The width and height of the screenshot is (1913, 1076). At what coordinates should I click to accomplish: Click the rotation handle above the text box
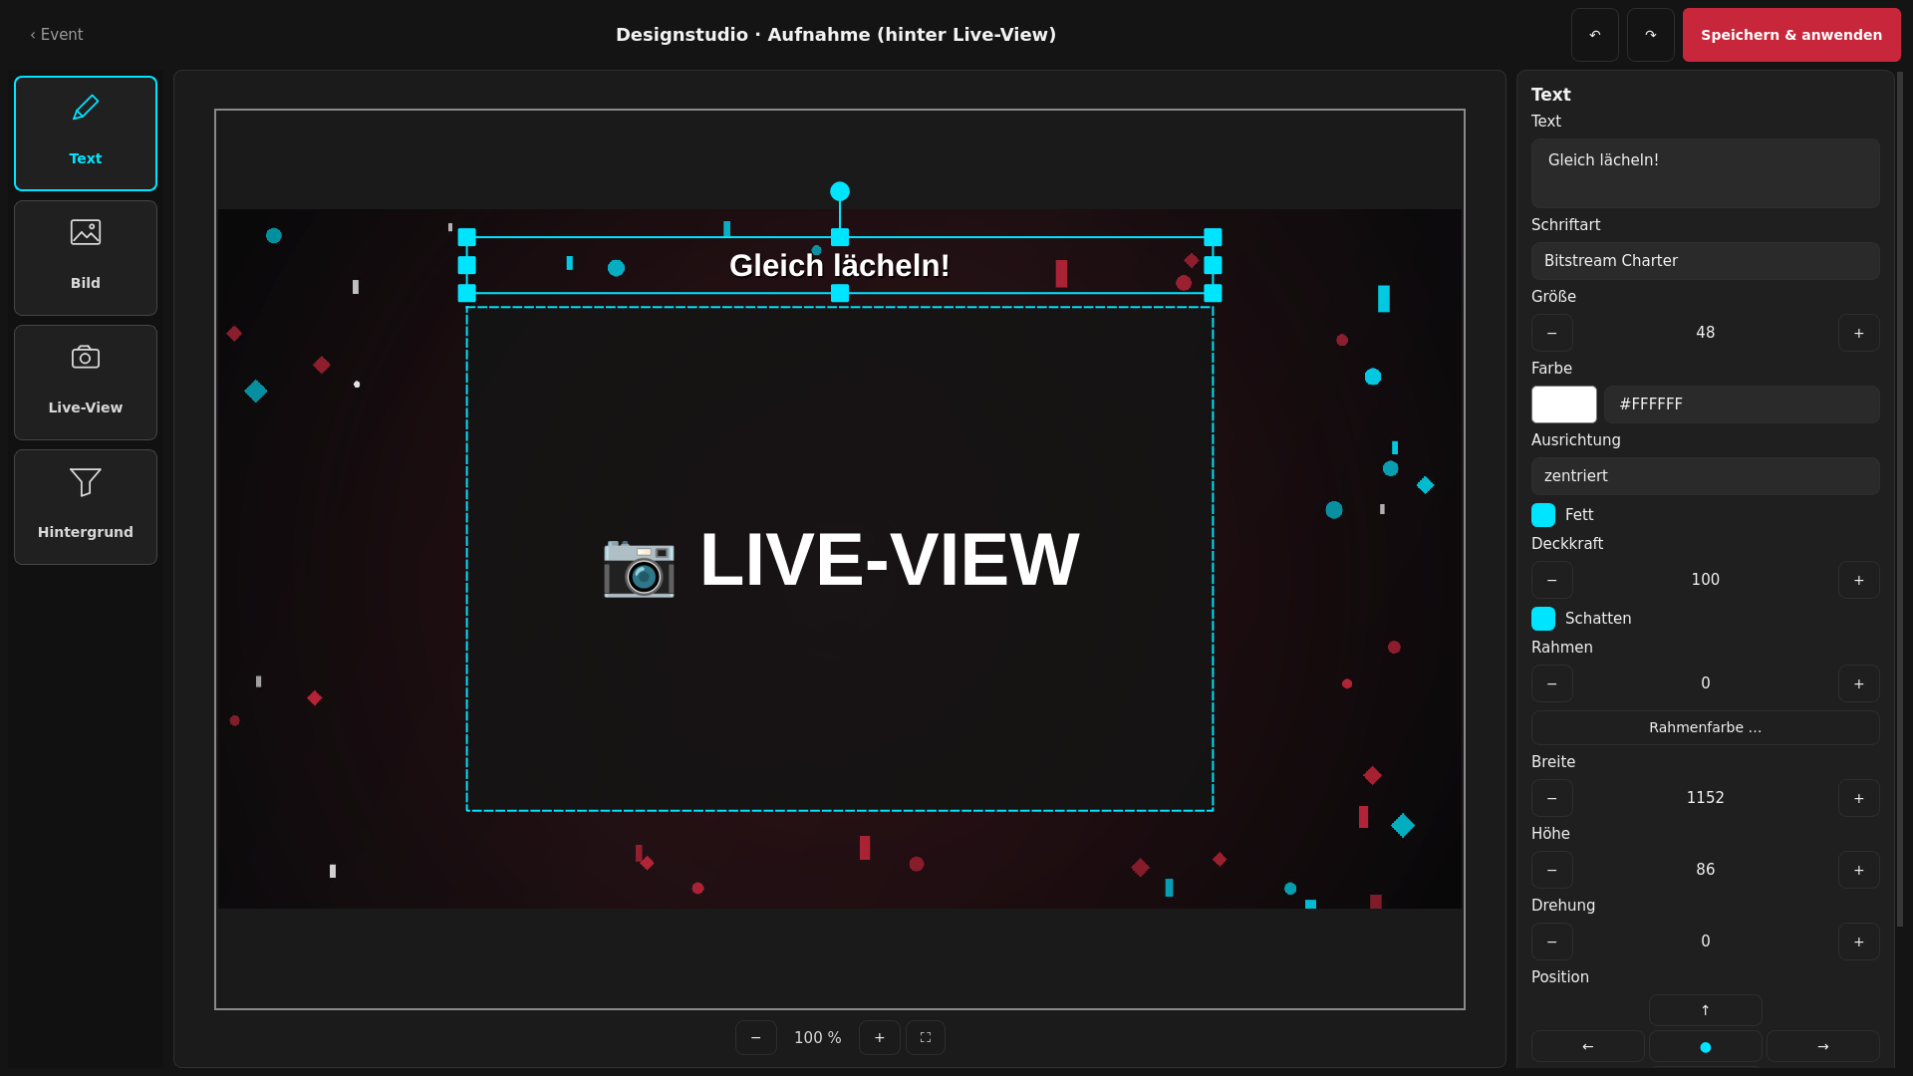tap(840, 191)
